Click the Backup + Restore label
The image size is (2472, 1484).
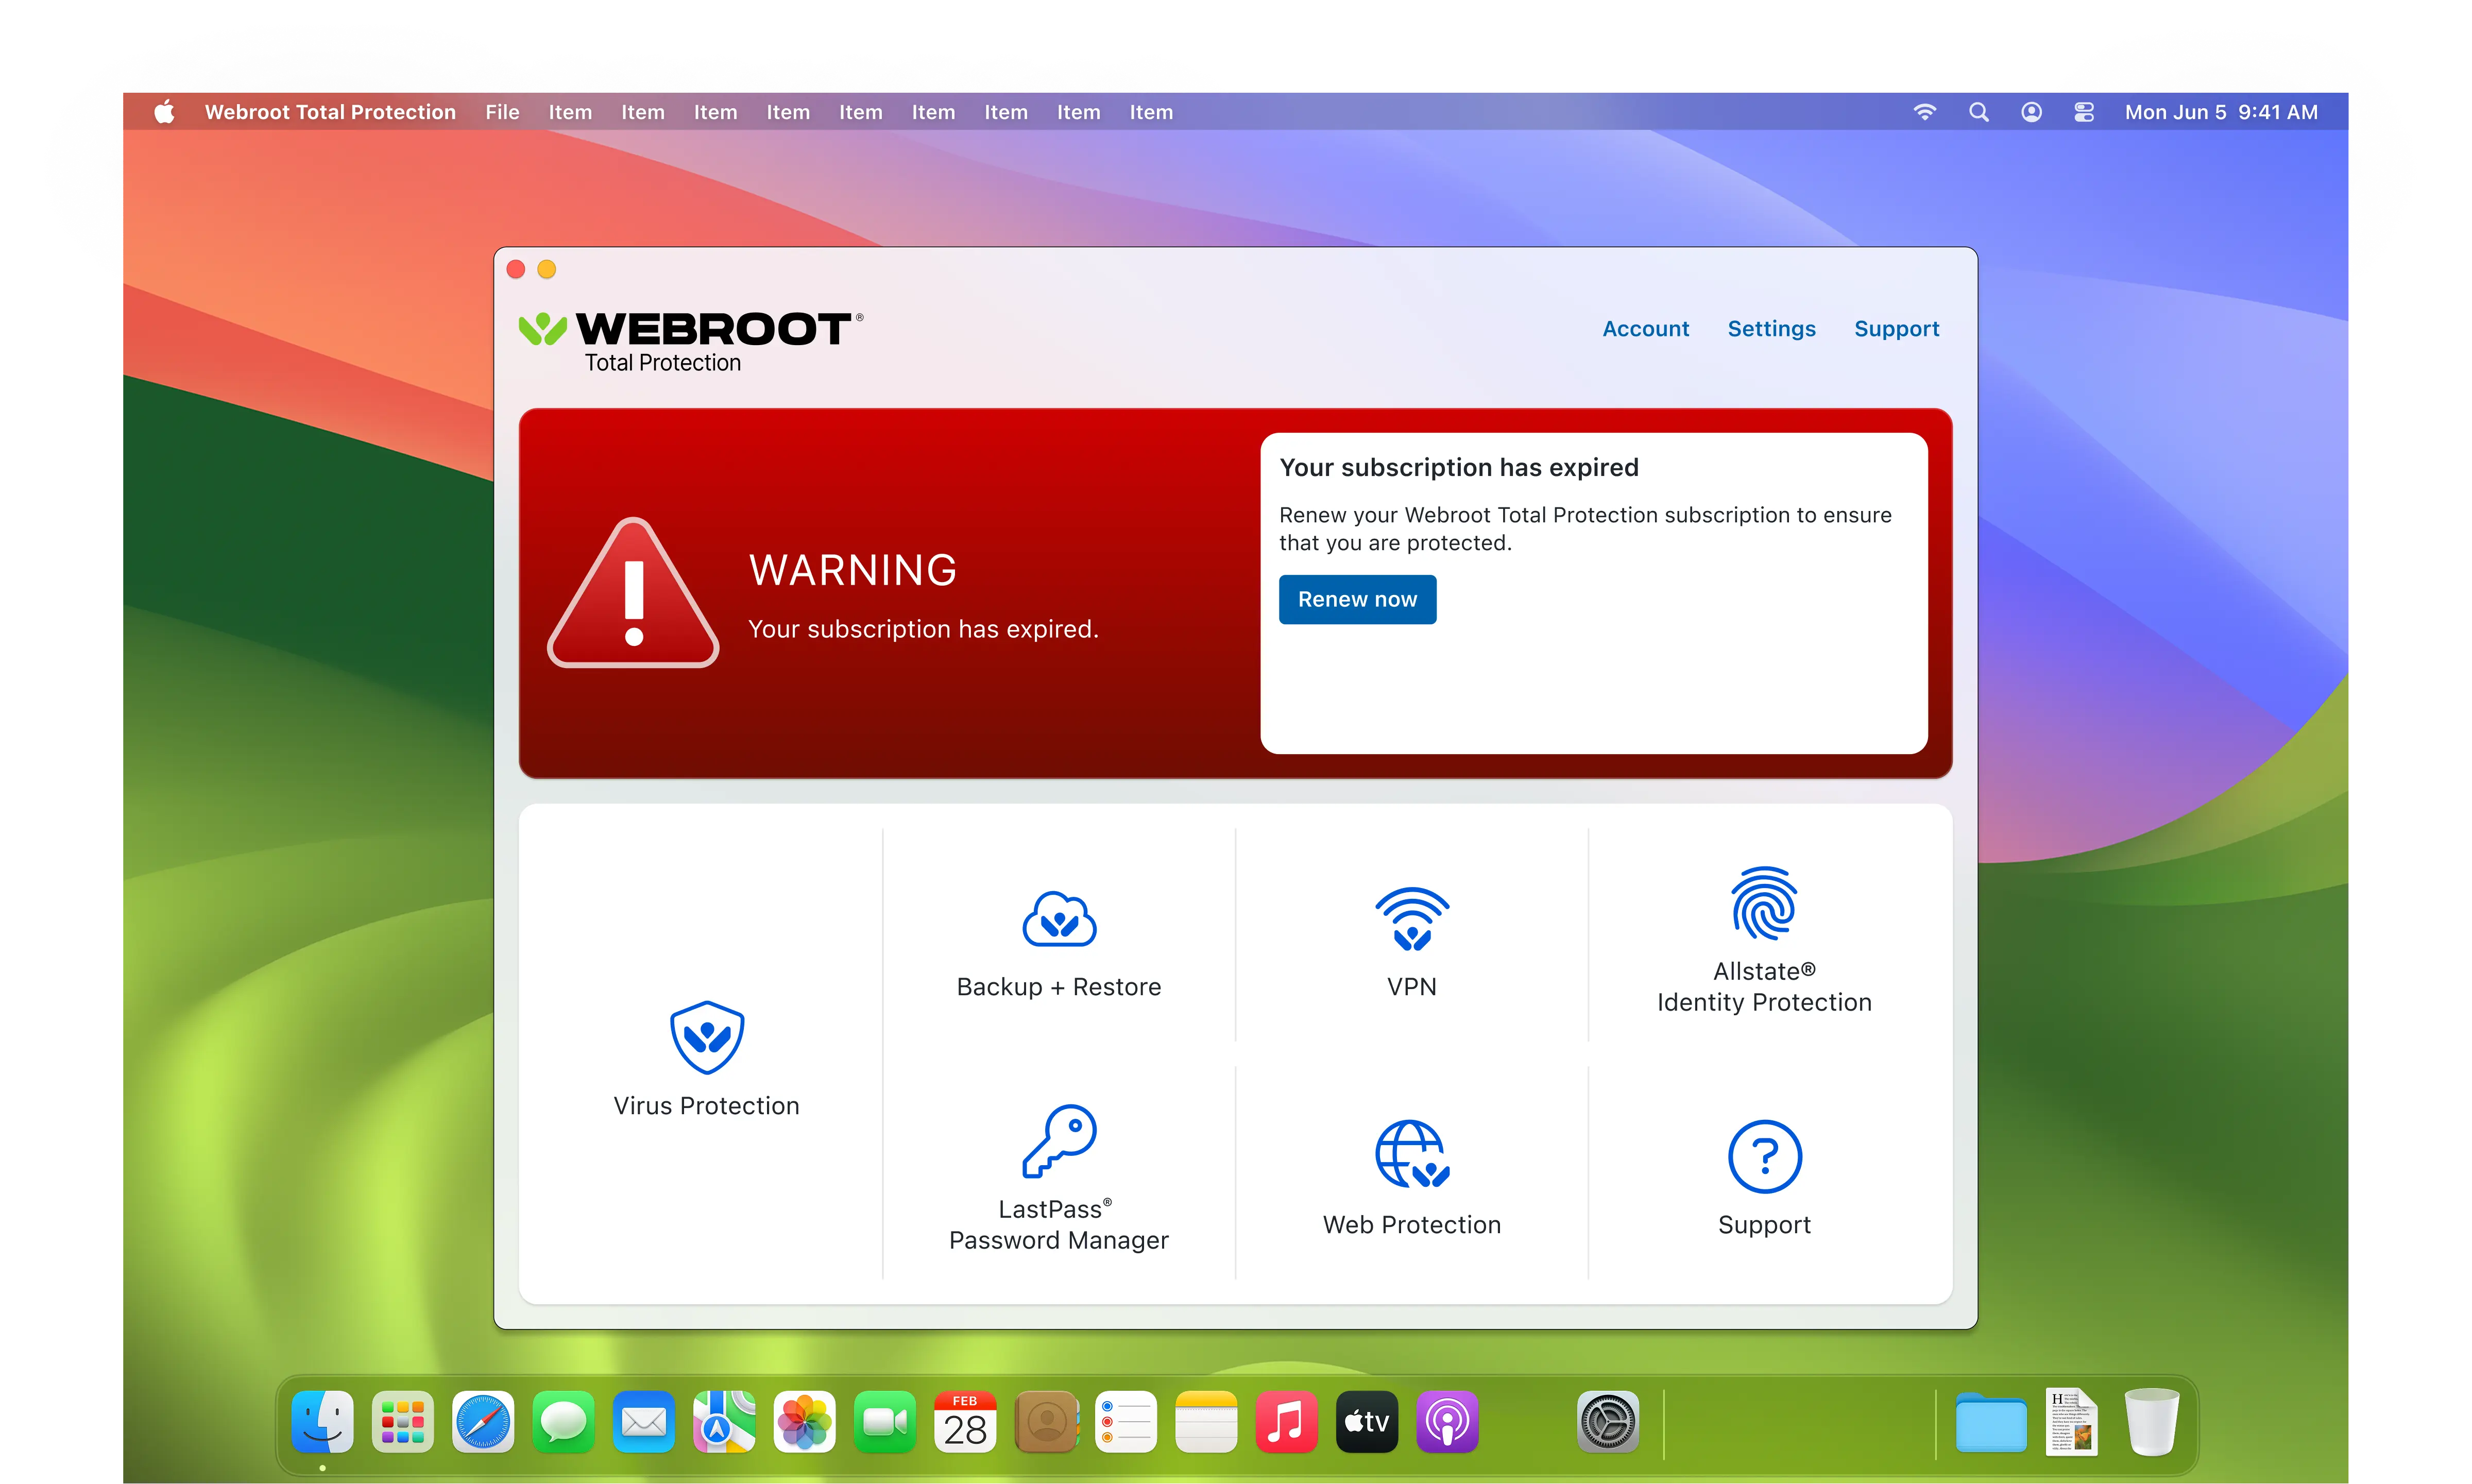(x=1059, y=987)
